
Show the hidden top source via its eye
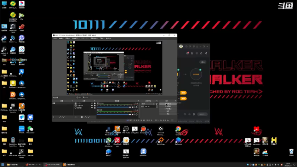[92, 103]
